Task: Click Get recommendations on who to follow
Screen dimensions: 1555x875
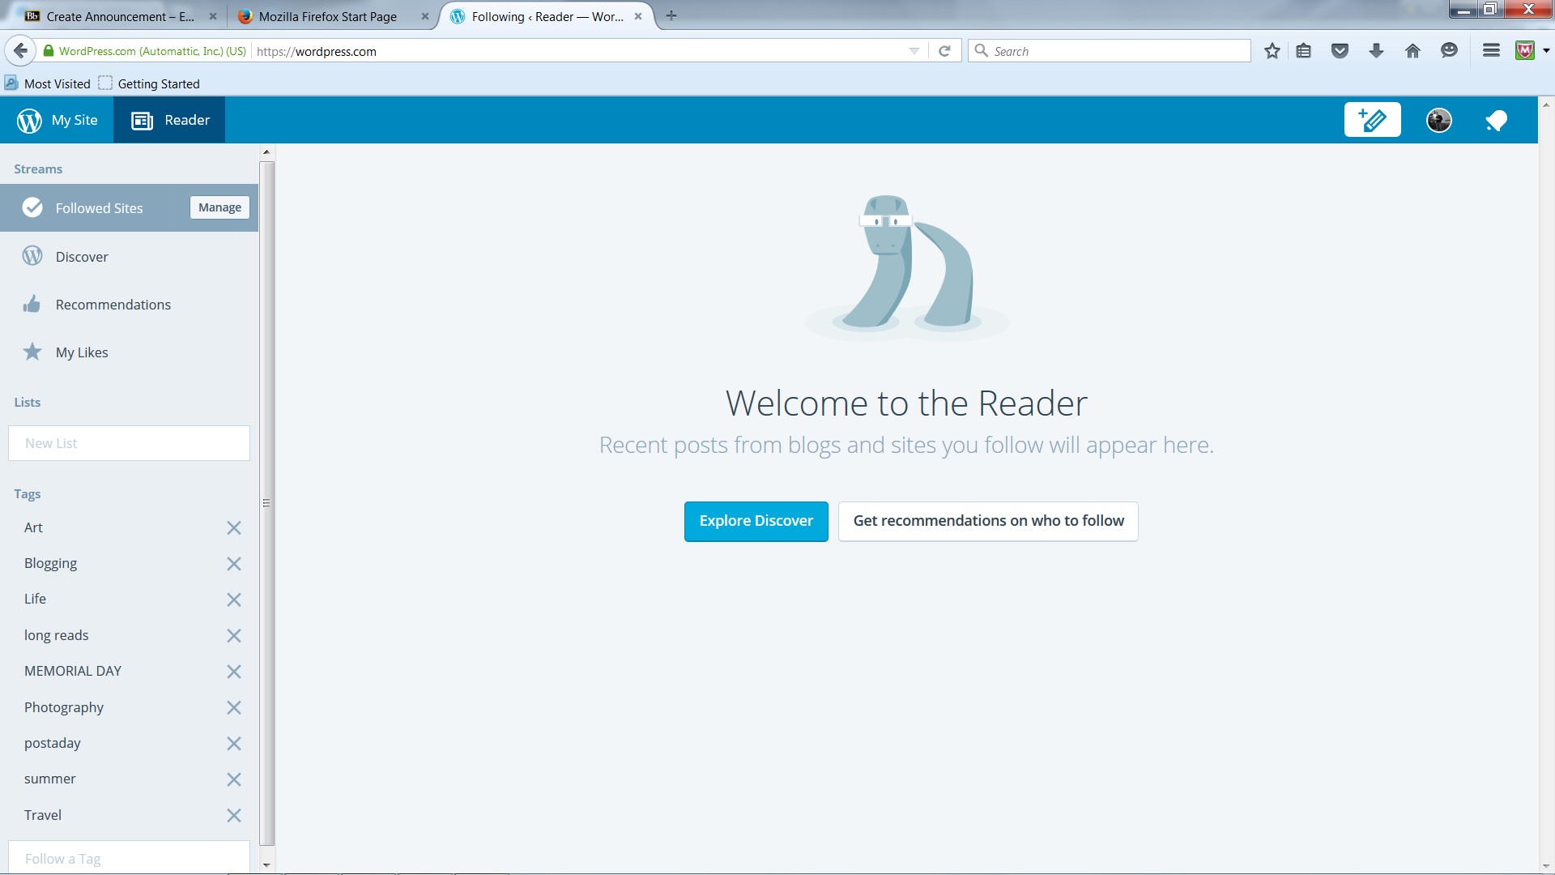Action: [x=988, y=521]
